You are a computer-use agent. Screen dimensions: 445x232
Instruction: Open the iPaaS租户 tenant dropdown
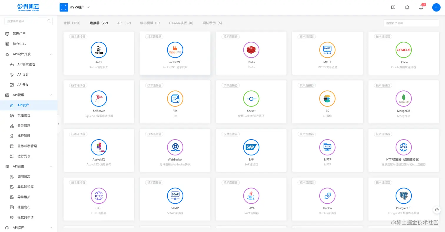[75, 7]
